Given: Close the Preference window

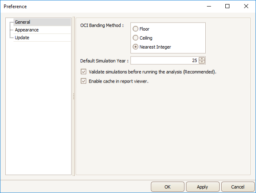Looking at the screenshot, I should (246, 7).
